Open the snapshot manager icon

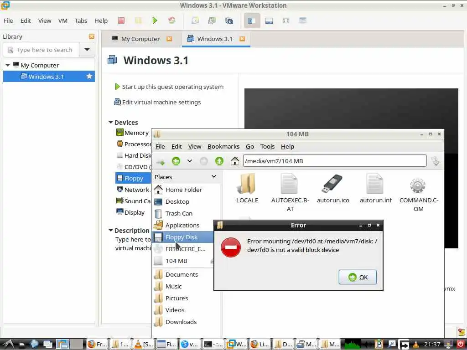[229, 21]
